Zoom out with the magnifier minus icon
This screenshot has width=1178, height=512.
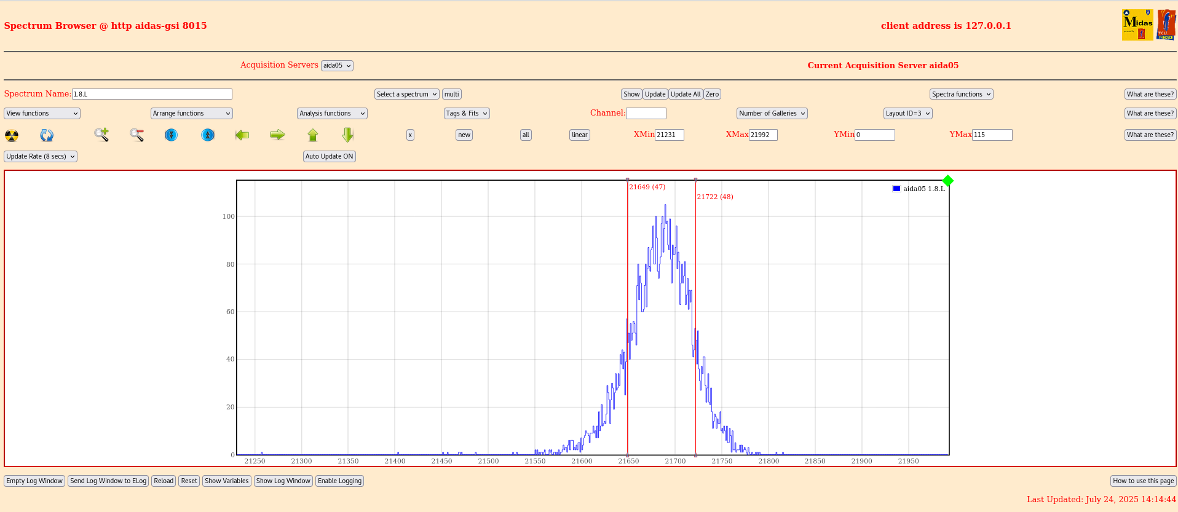[136, 135]
